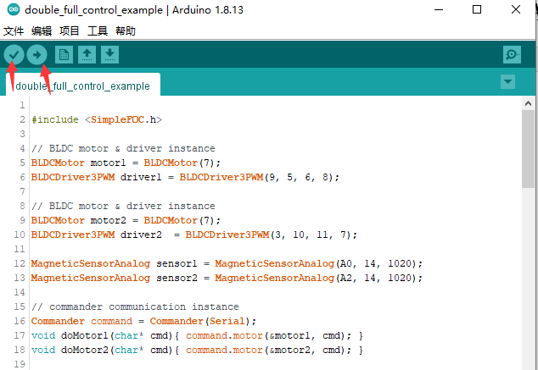Open the 编辑 menu
Screen dimensions: 538x370
coord(42,31)
